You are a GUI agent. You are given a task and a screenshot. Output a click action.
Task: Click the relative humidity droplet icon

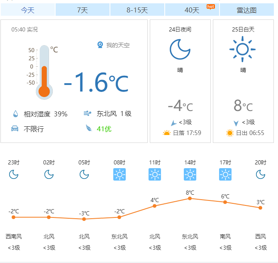click(15, 114)
